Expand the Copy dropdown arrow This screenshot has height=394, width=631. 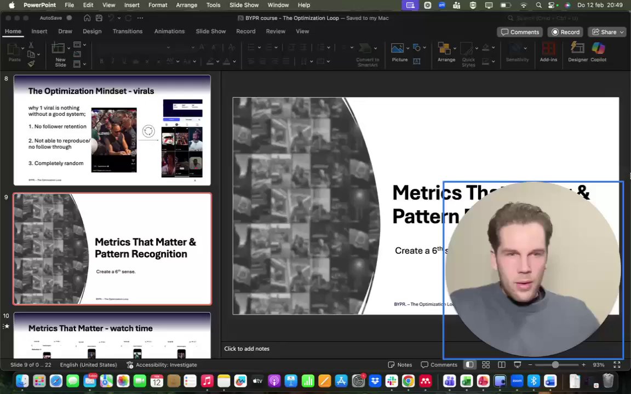point(38,54)
